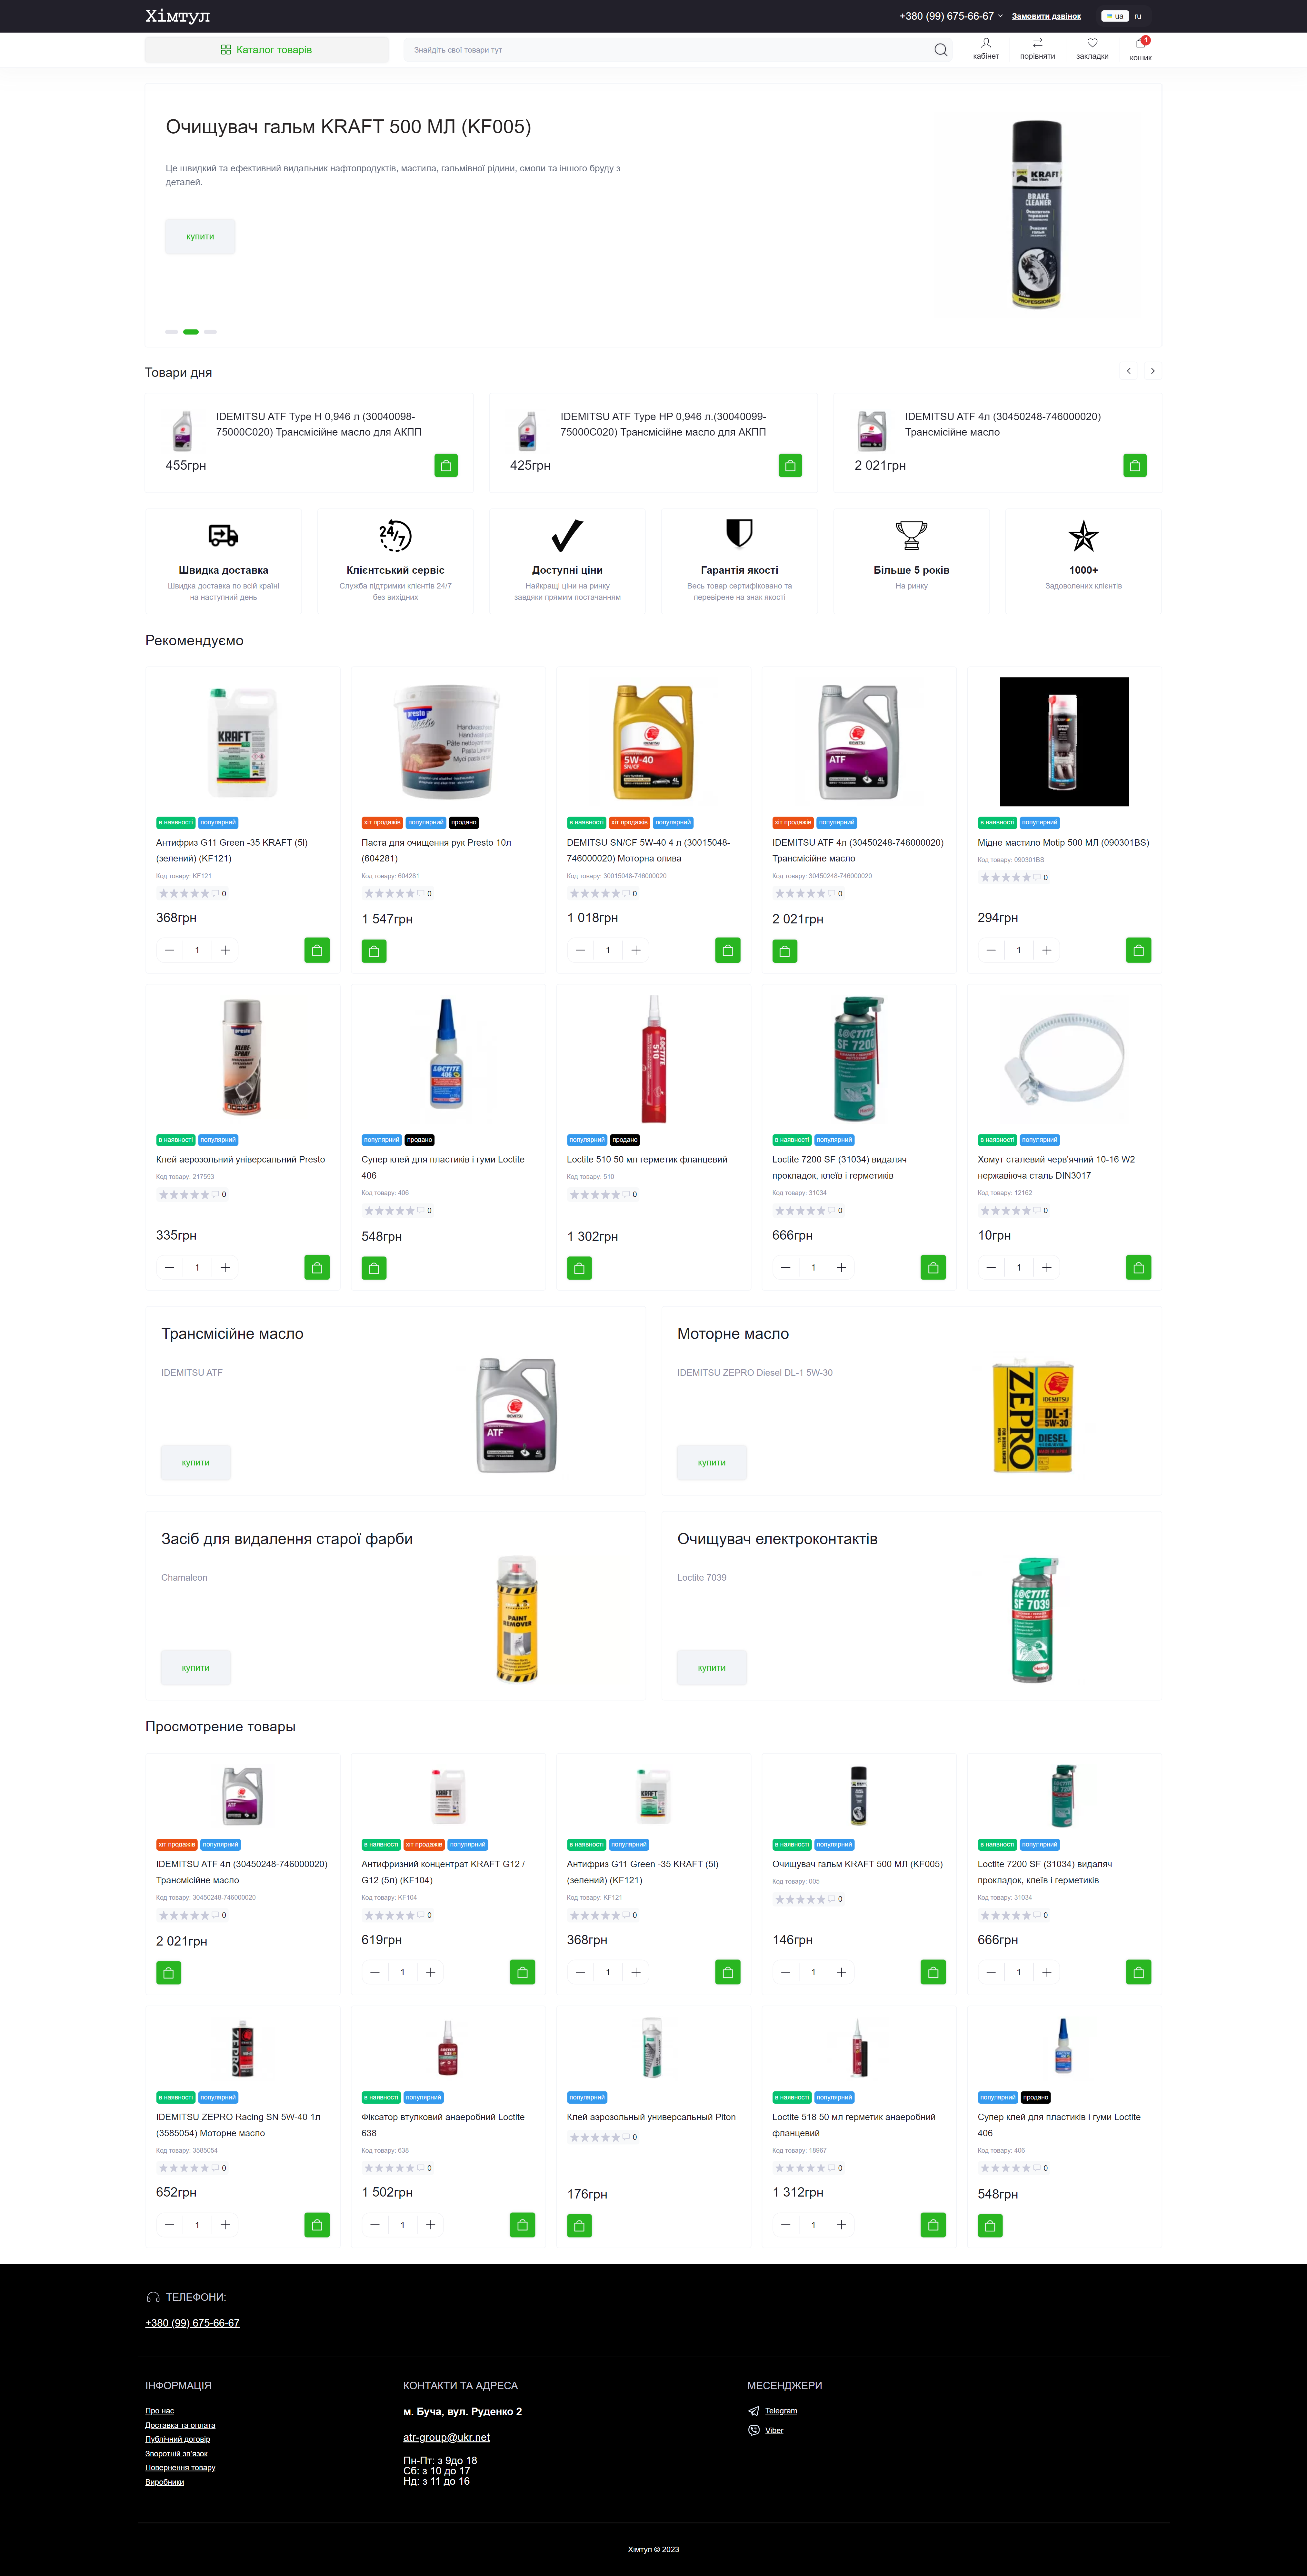Open the user cabinet icon
The image size is (1307, 2576).
point(986,43)
